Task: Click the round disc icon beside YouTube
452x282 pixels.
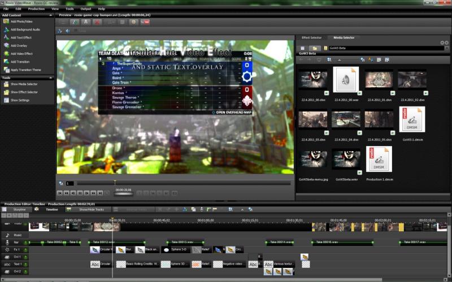Action: 133,22
